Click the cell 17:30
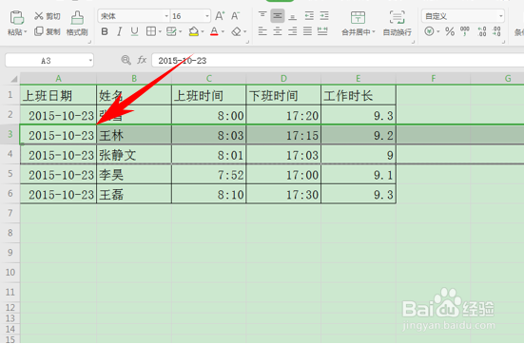Image resolution: width=524 pixels, height=344 pixels. [x=283, y=194]
